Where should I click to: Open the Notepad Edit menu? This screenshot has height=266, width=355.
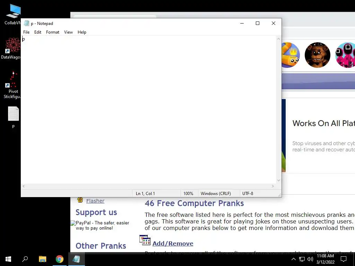coord(37,32)
